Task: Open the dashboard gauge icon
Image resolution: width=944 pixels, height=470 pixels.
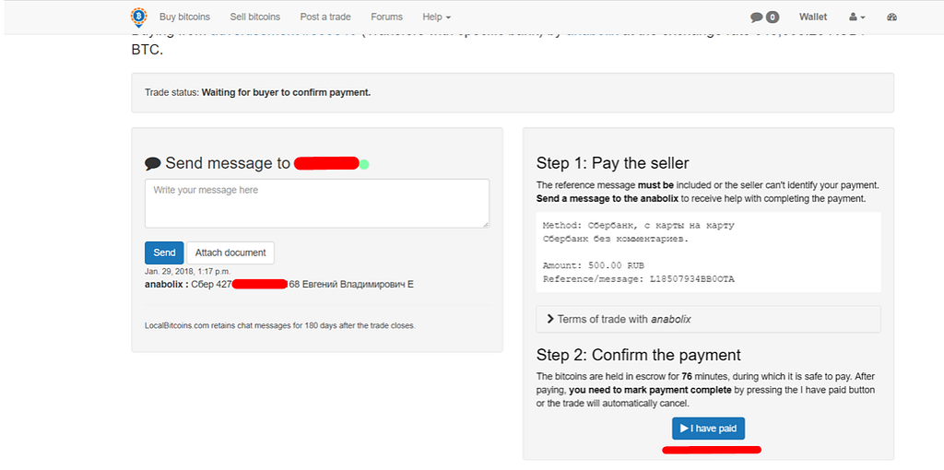Action: point(892,17)
